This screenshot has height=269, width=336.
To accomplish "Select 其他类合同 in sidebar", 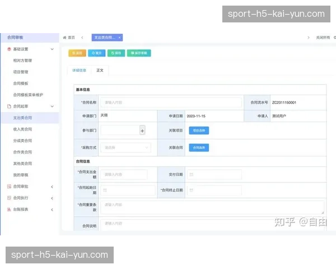I will 22,164.
